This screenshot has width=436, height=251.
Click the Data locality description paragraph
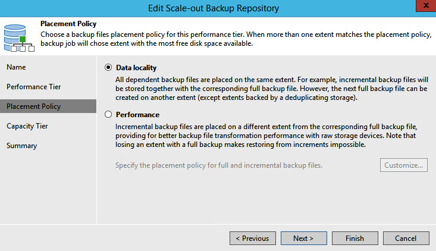(x=272, y=89)
